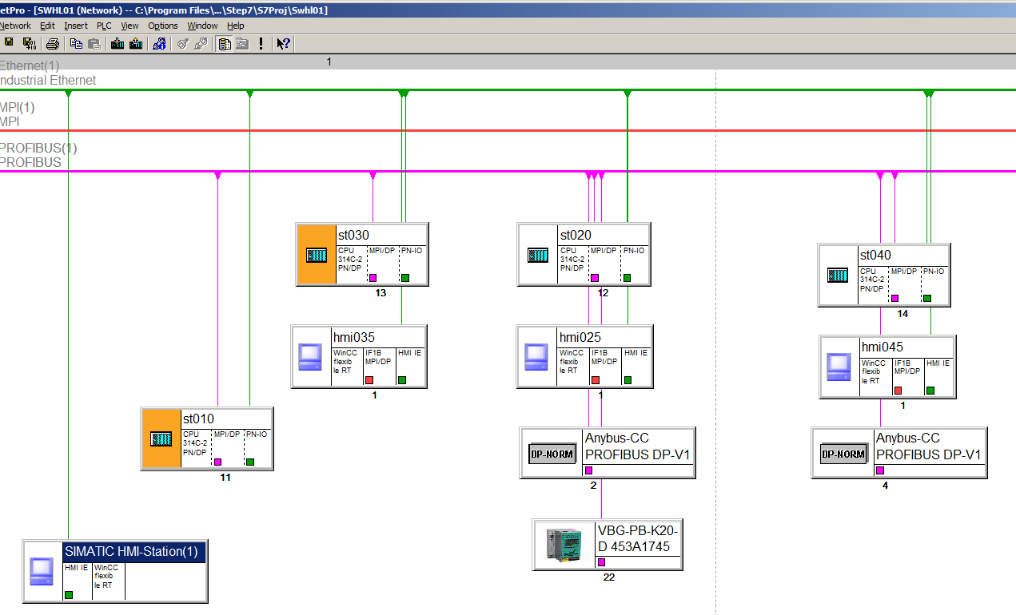This screenshot has height=615, width=1016.
Task: Click the Save and Compile icon
Action: pos(29,43)
